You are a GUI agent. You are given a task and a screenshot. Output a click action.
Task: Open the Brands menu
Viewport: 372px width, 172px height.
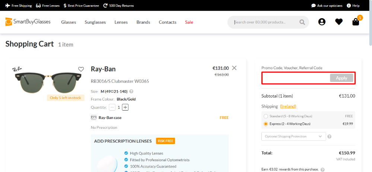(143, 22)
